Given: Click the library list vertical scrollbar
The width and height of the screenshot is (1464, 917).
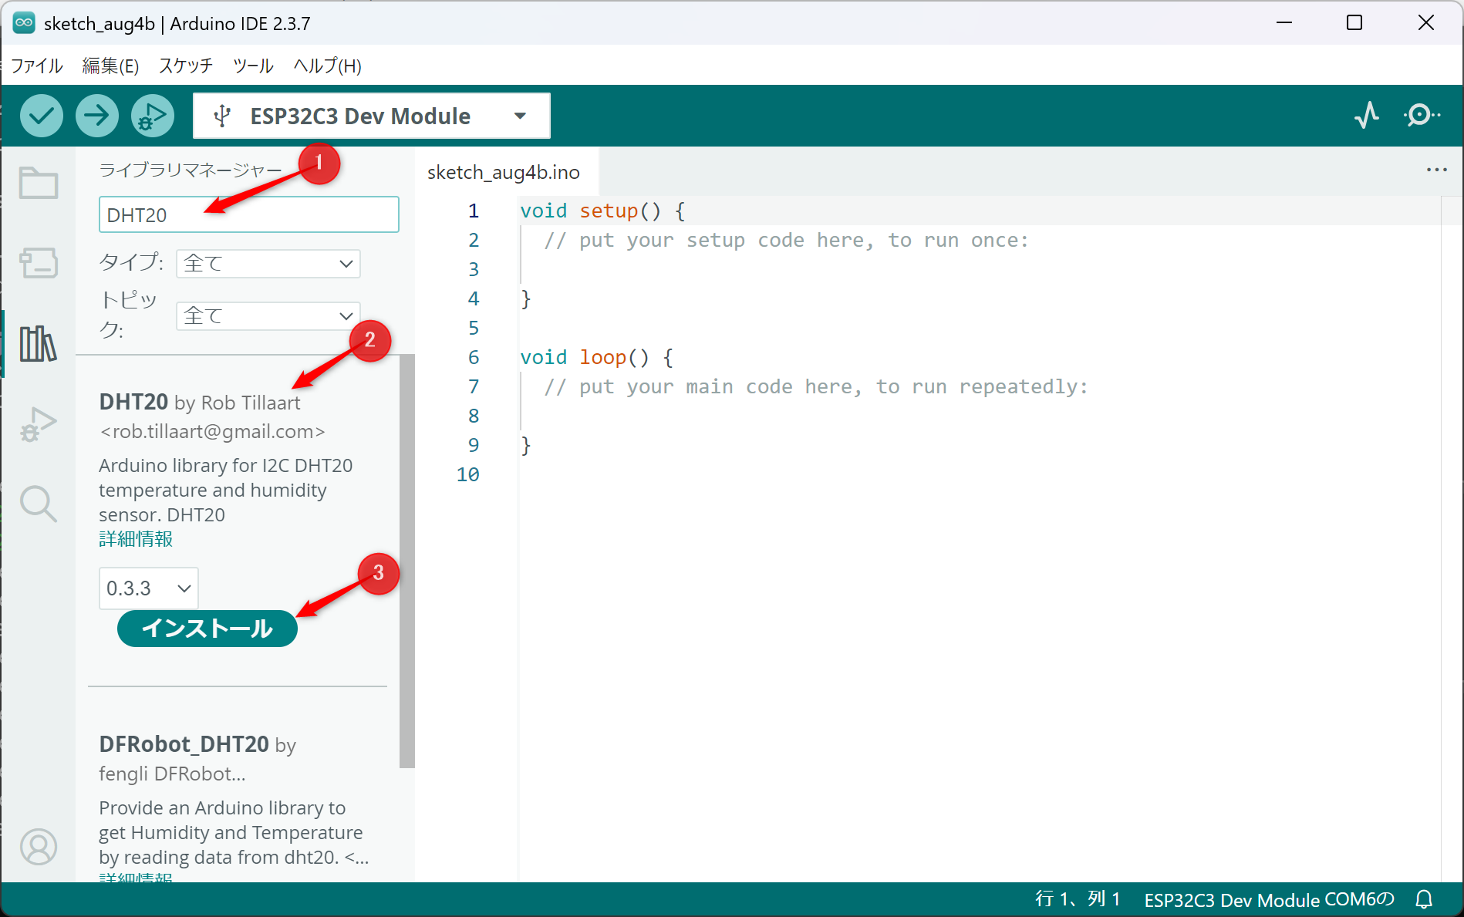Looking at the screenshot, I should (x=407, y=561).
